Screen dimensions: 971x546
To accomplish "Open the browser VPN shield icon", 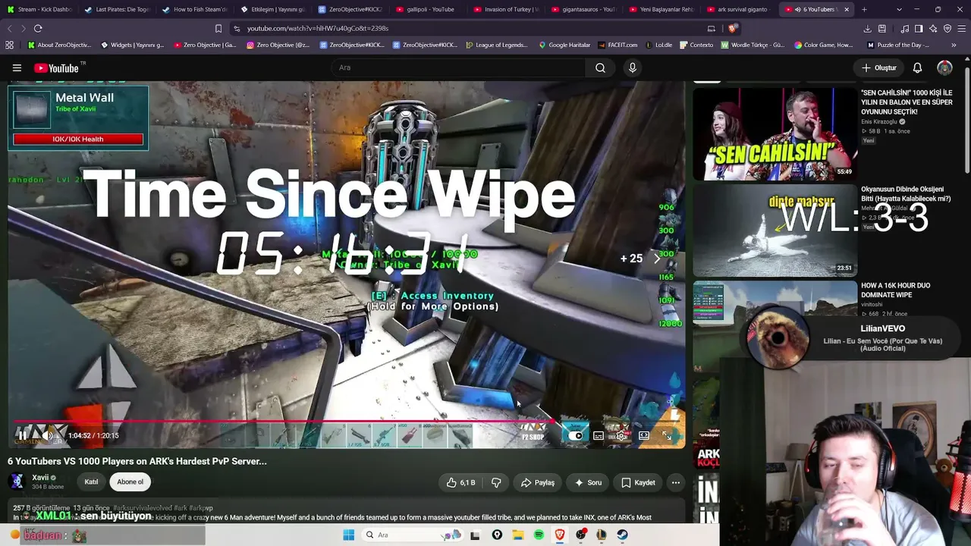I will [947, 28].
